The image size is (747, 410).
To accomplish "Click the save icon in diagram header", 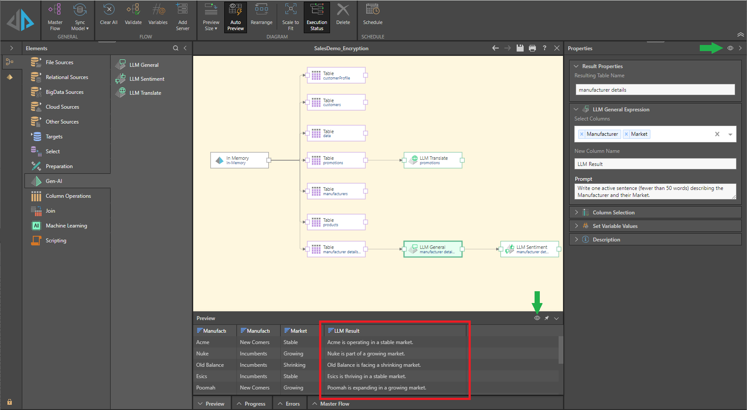I will click(x=520, y=48).
